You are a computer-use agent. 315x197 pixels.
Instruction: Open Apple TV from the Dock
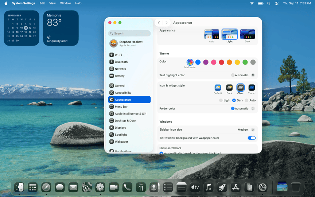click(x=195, y=188)
